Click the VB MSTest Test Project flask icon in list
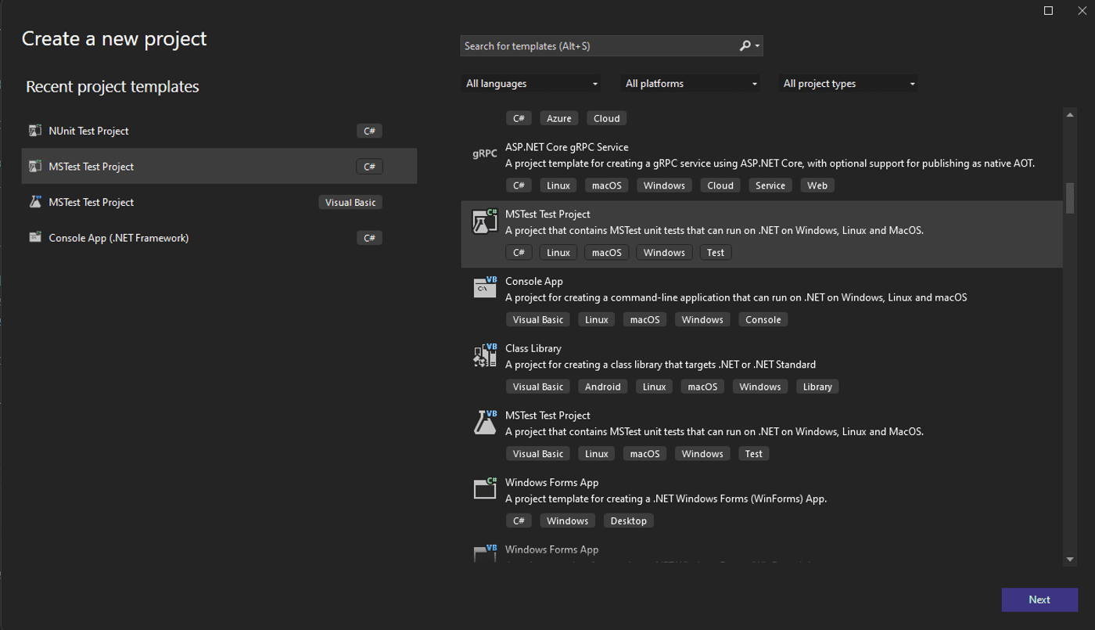Image resolution: width=1095 pixels, height=630 pixels. tap(485, 422)
